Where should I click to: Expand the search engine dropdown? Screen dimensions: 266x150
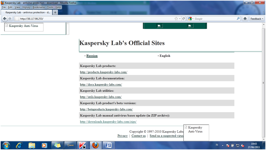[193, 19]
